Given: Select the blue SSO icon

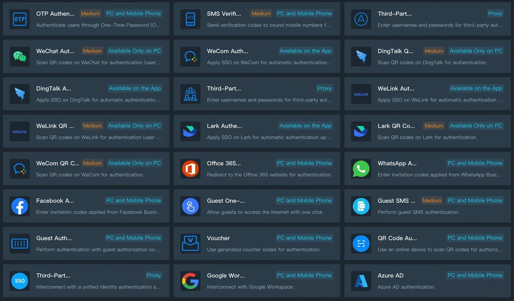Looking at the screenshot, I should pyautogui.click(x=20, y=281).
